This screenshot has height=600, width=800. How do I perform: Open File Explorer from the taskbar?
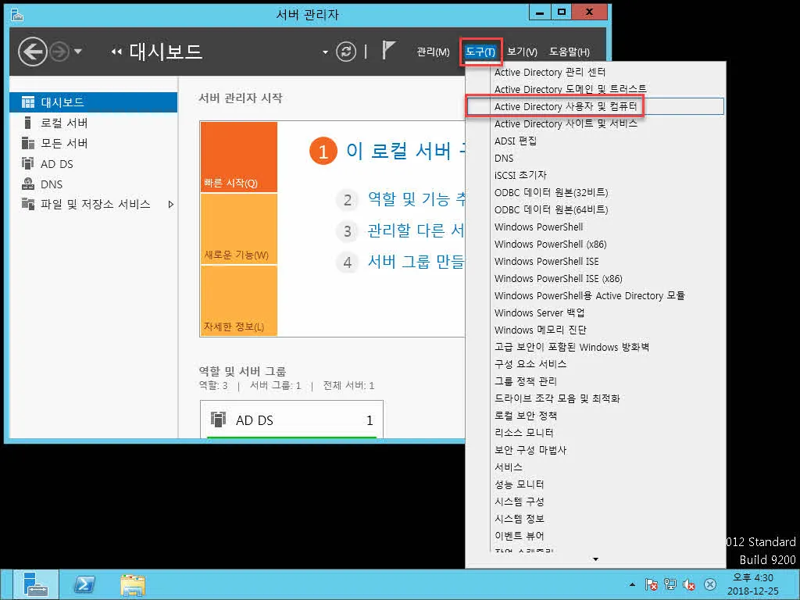(131, 584)
